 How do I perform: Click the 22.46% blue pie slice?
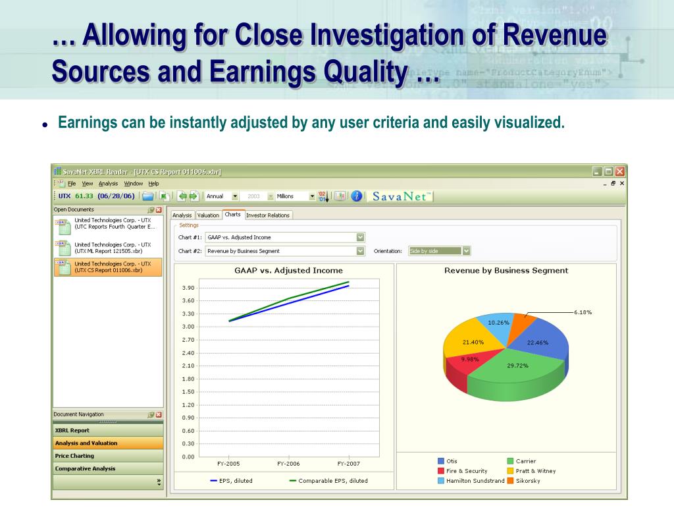tap(538, 343)
